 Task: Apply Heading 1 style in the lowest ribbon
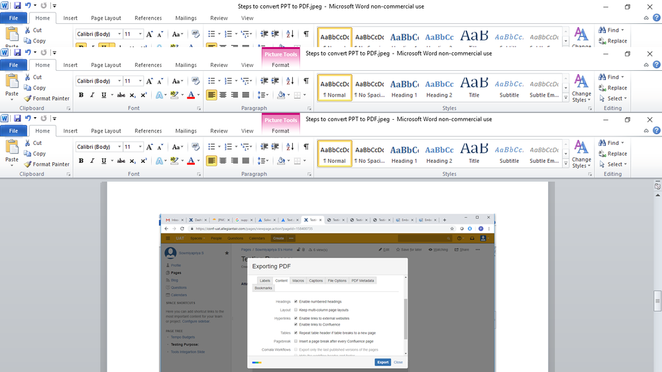coord(404,154)
